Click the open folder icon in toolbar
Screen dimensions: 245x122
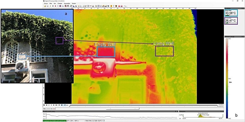[x=45, y=6]
